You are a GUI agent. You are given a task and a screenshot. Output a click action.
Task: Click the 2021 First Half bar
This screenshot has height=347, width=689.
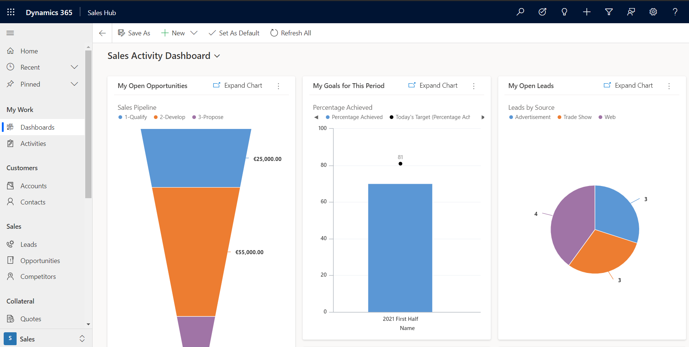(x=400, y=248)
